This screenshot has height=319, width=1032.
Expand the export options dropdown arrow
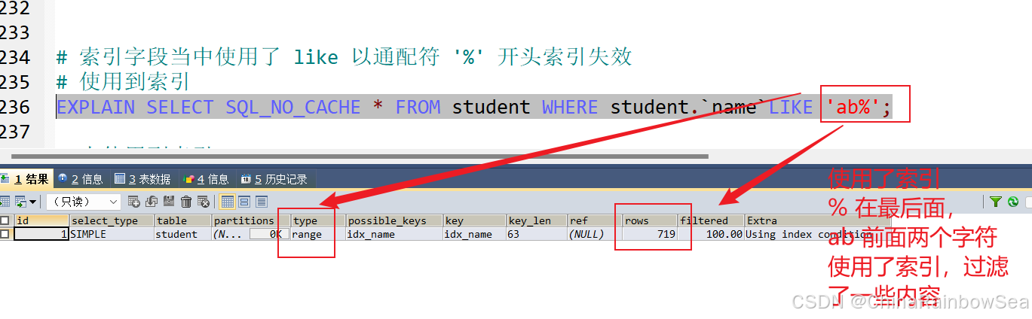[32, 202]
